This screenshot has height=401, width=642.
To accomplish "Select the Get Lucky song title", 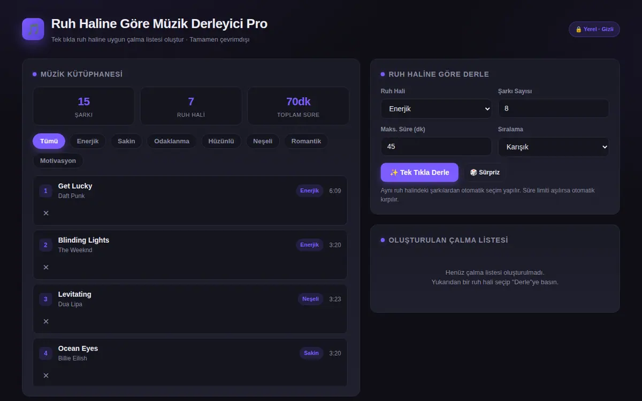I will [75, 186].
